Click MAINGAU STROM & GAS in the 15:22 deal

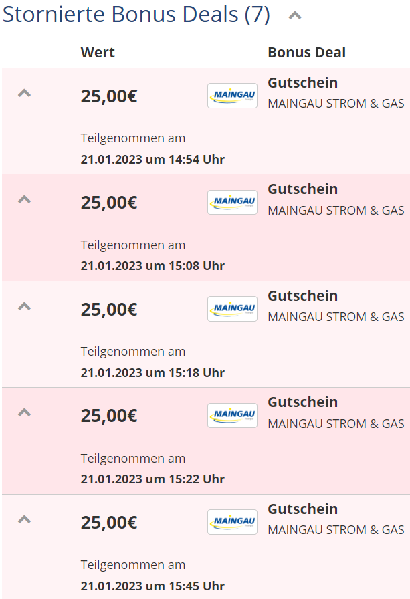point(336,424)
